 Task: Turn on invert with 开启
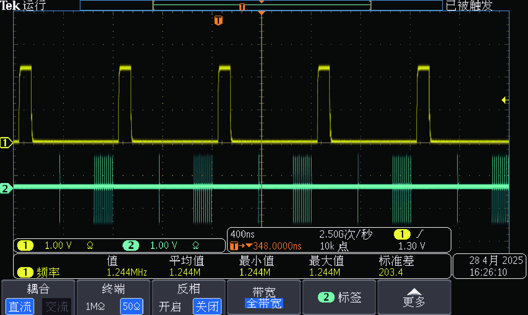coord(170,307)
